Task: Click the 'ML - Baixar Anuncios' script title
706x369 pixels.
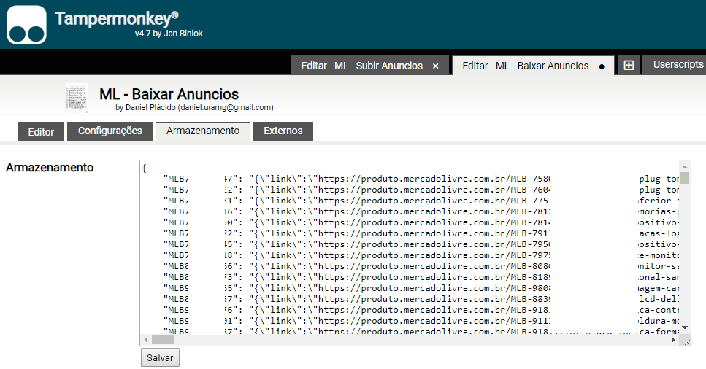Action: [x=169, y=94]
